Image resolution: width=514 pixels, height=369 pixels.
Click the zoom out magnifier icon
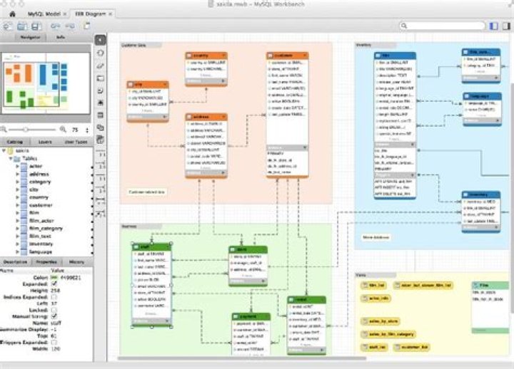(5, 130)
